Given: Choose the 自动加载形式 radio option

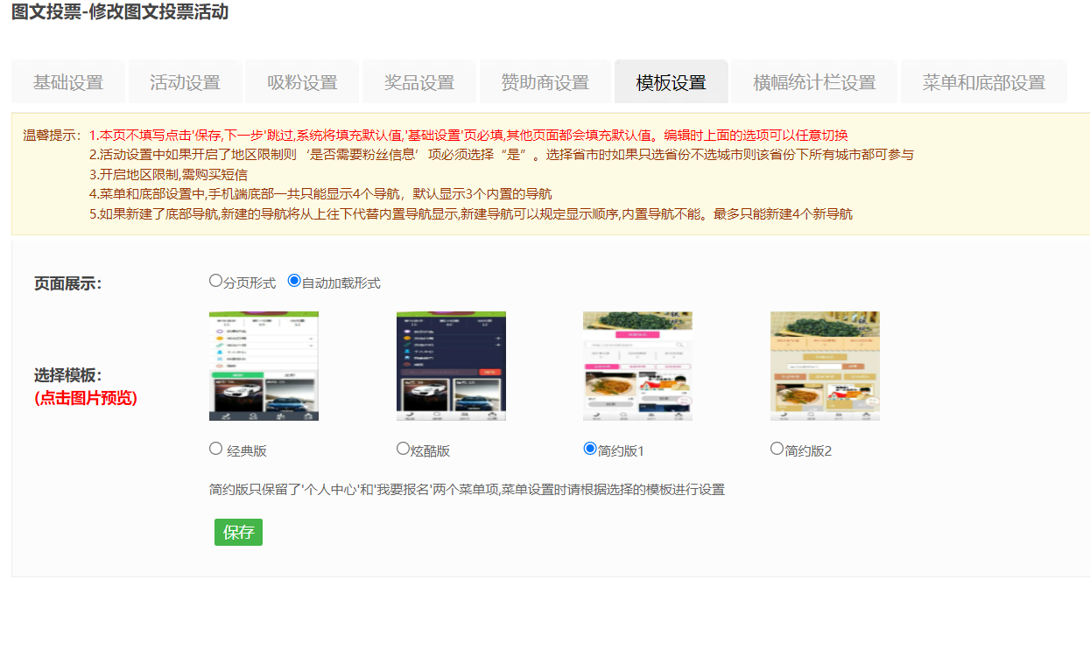Looking at the screenshot, I should point(294,281).
